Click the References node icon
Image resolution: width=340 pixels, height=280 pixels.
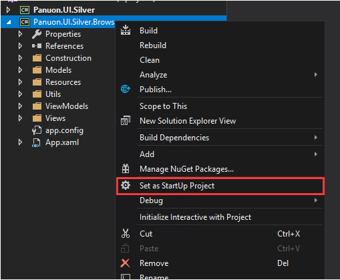pos(37,46)
